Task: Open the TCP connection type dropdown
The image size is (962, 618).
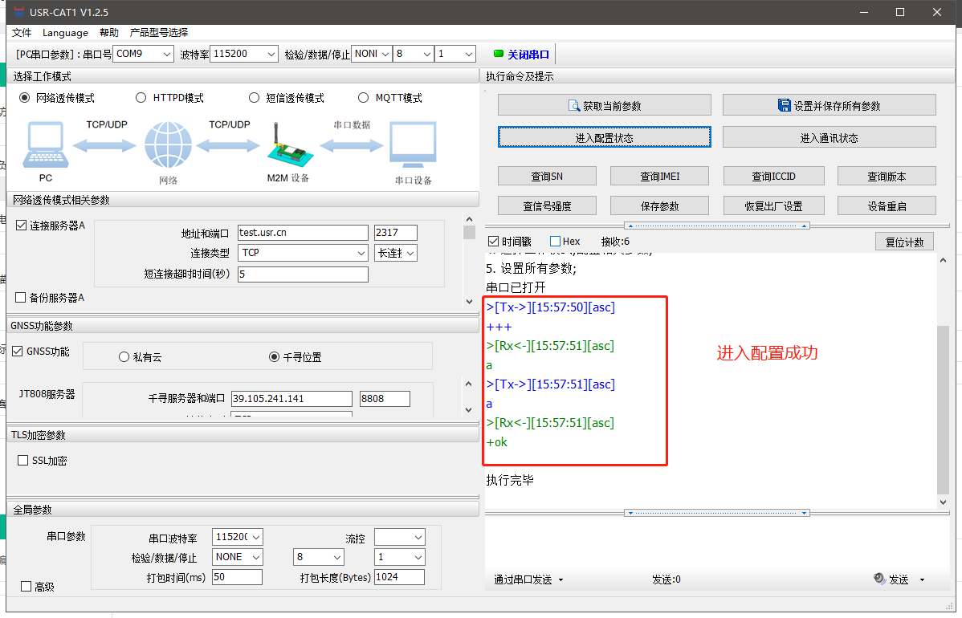Action: pyautogui.click(x=304, y=253)
